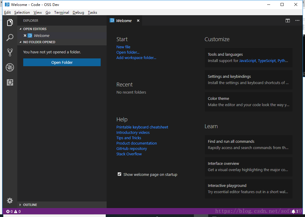Click 'You have not yet opened a folder.'
This screenshot has height=217, width=305.
pos(52,52)
